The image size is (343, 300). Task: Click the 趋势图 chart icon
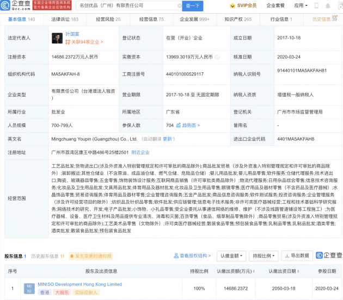click(x=178, y=125)
